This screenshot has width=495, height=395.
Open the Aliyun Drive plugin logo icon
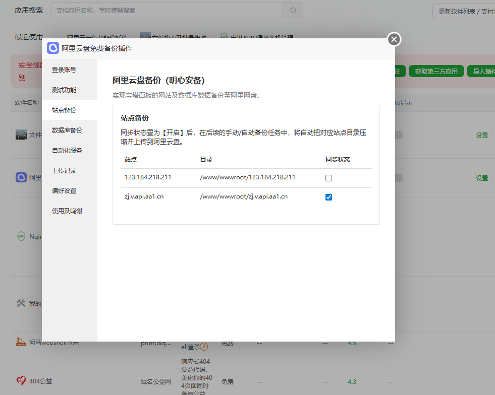coord(52,48)
